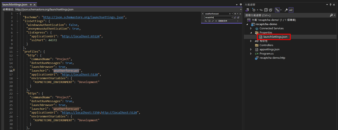Image resolution: width=338 pixels, height=130 pixels.
Task: Click the magnifier icon in Solution Explorer search
Action: (x=331, y=15)
